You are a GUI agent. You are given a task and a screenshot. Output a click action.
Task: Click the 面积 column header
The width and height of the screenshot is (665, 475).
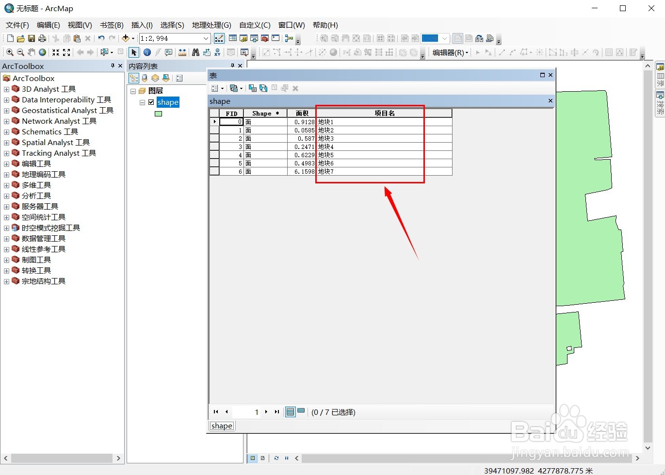pos(302,113)
